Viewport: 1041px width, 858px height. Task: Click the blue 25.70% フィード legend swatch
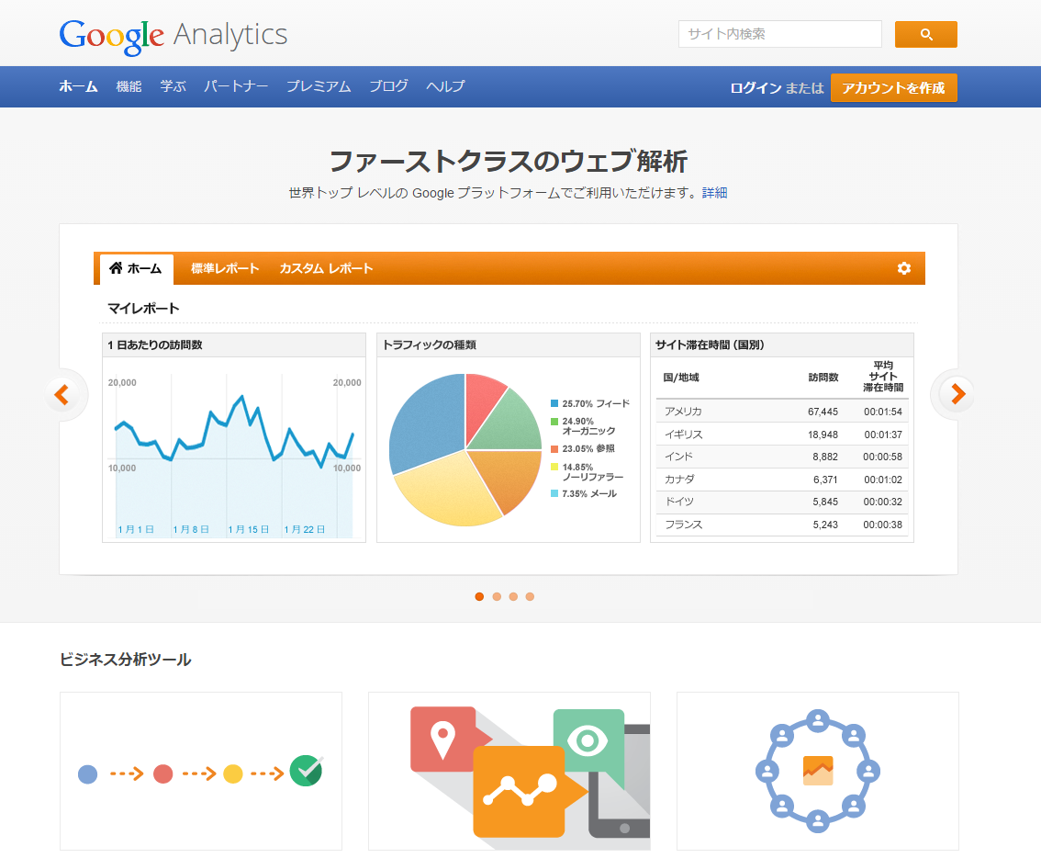[554, 403]
